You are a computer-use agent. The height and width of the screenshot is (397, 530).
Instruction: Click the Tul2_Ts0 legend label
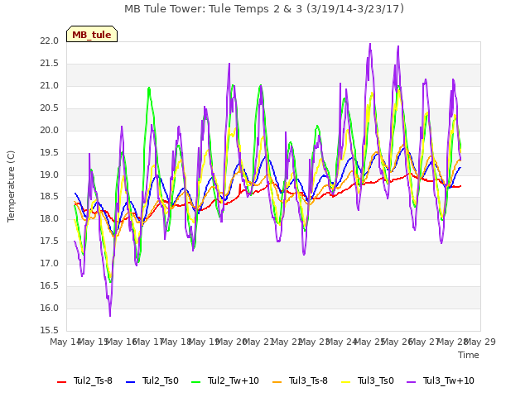160,380
